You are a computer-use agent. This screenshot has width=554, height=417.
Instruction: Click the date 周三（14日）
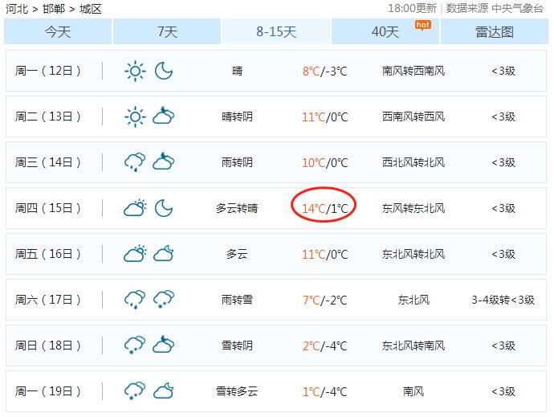point(48,162)
